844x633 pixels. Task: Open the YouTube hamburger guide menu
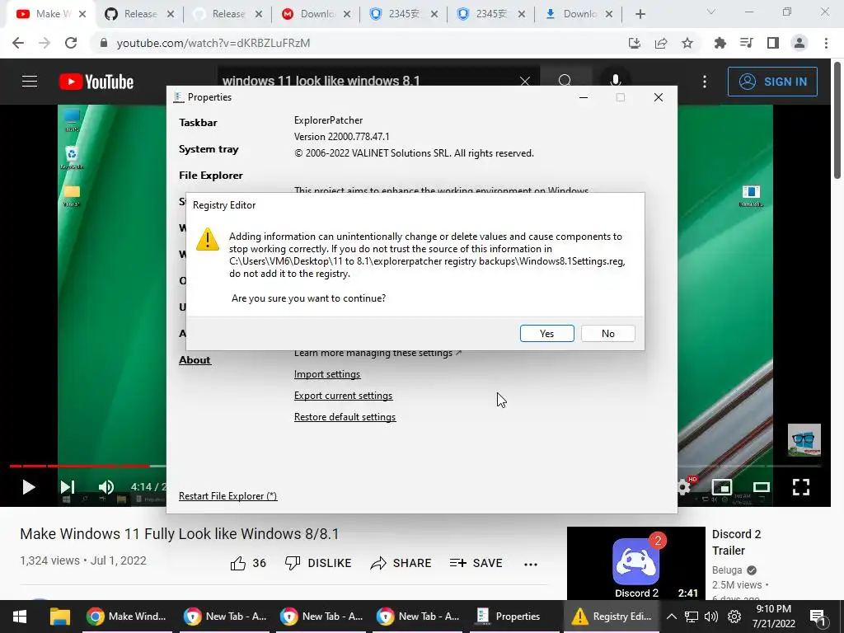point(30,82)
